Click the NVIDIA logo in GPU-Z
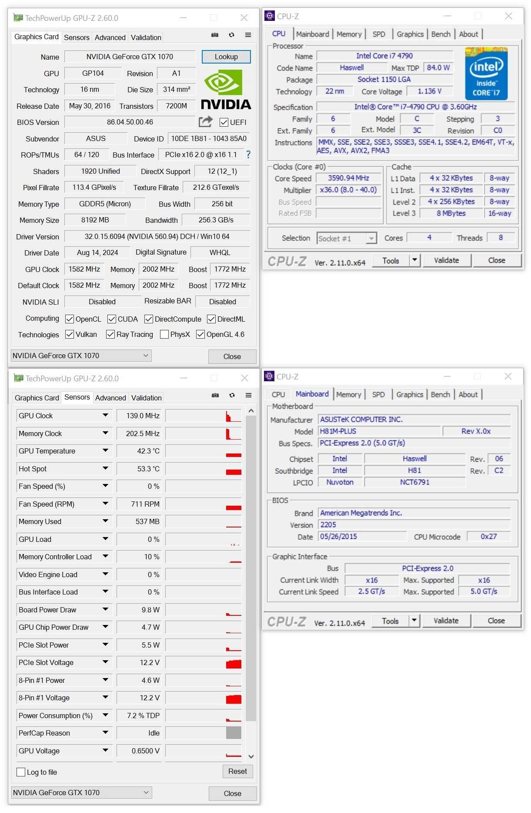This screenshot has height=813, width=531. pos(226,89)
